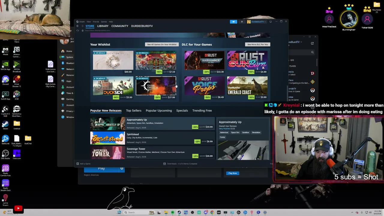Open the Games menu in Steam
Image resolution: width=384 pixels, height=216 pixels.
[104, 22]
